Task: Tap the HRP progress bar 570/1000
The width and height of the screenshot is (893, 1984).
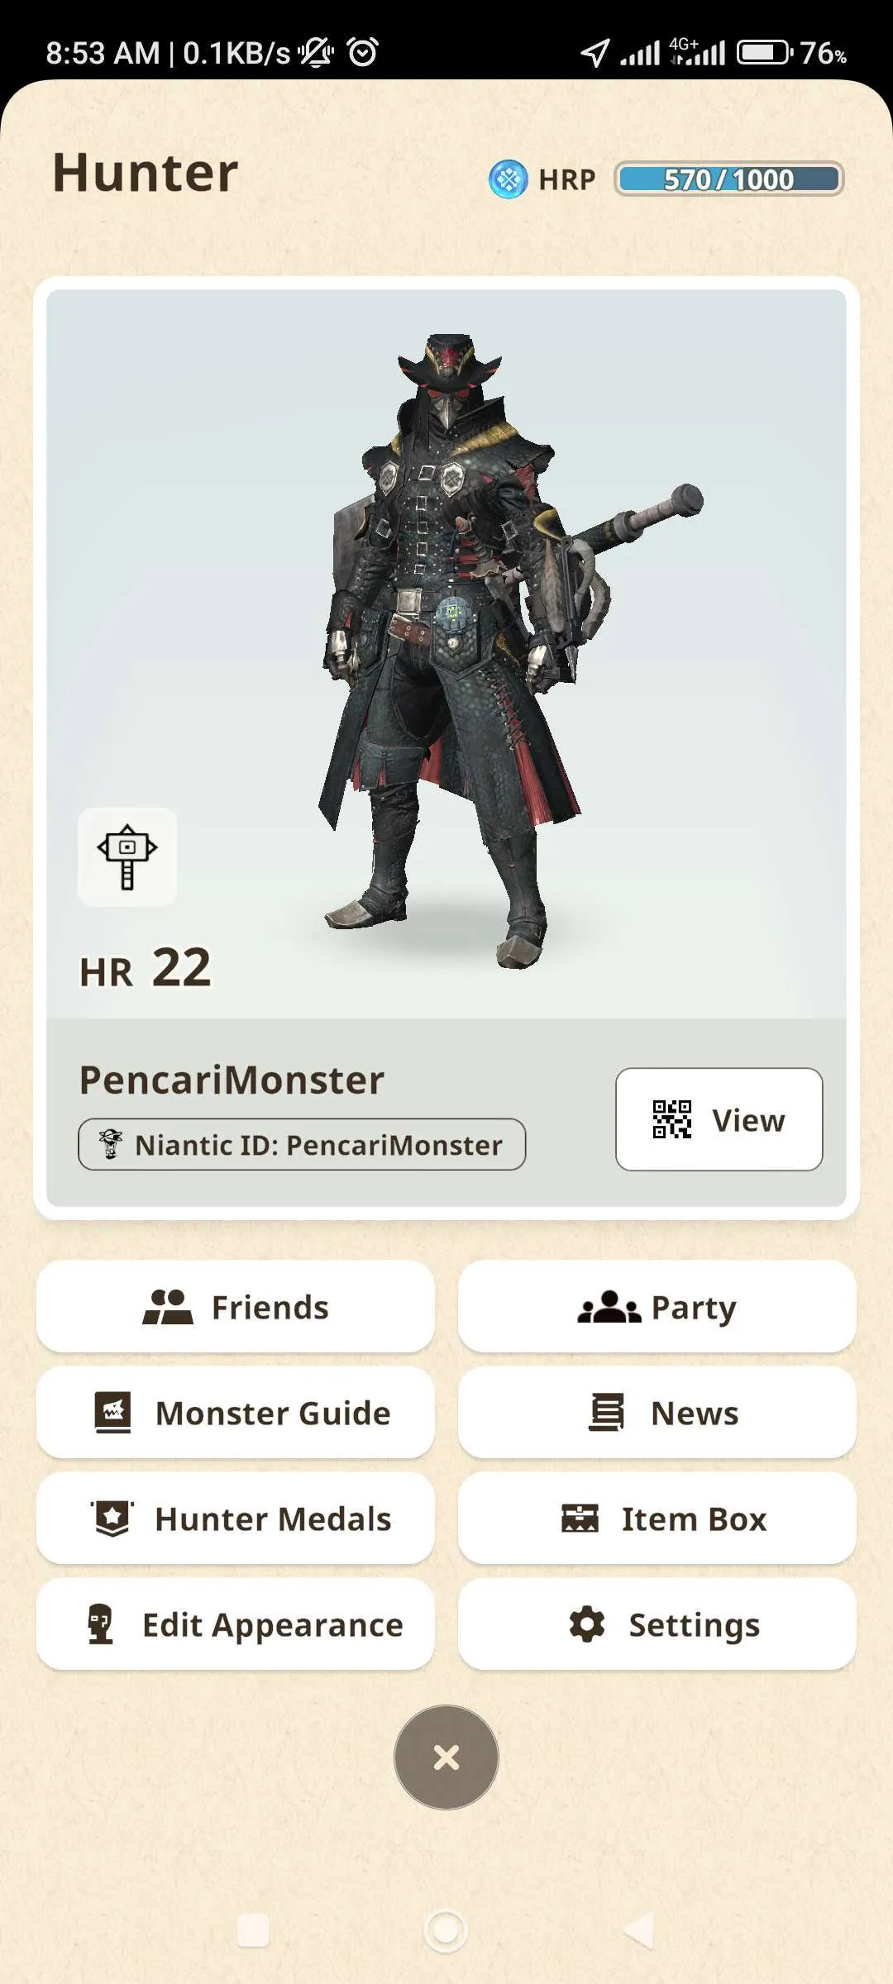Action: [x=728, y=179]
